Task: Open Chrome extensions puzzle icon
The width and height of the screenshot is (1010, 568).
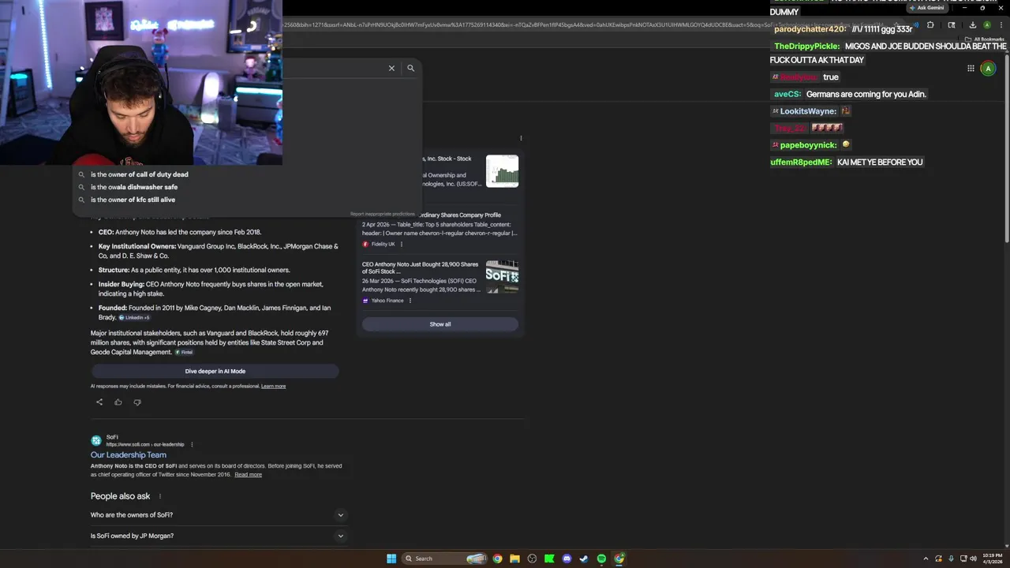Action: tap(930, 25)
